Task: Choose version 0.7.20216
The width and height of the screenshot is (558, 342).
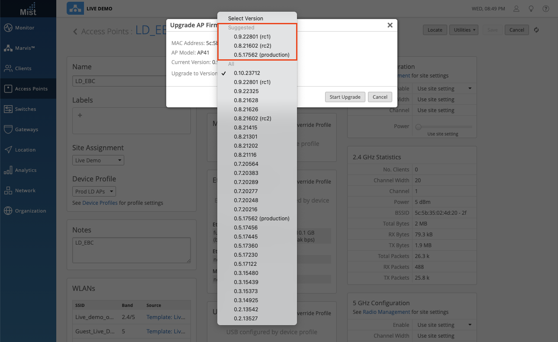Action: (x=257, y=209)
